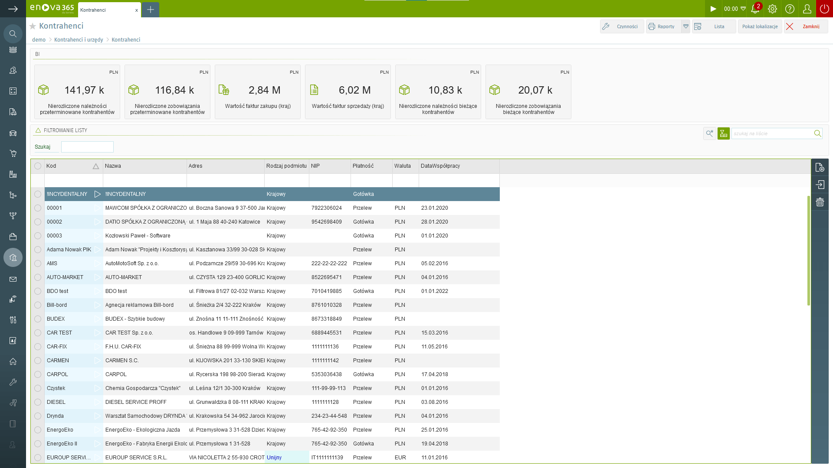
Task: Open the Raporty dropdown arrow
Action: 685,26
